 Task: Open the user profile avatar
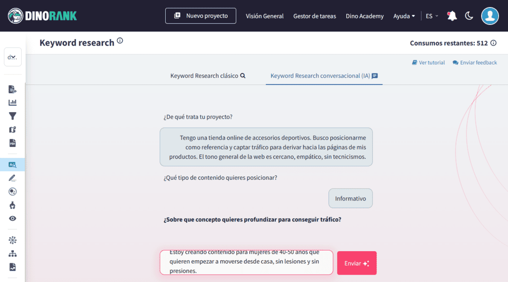[490, 16]
